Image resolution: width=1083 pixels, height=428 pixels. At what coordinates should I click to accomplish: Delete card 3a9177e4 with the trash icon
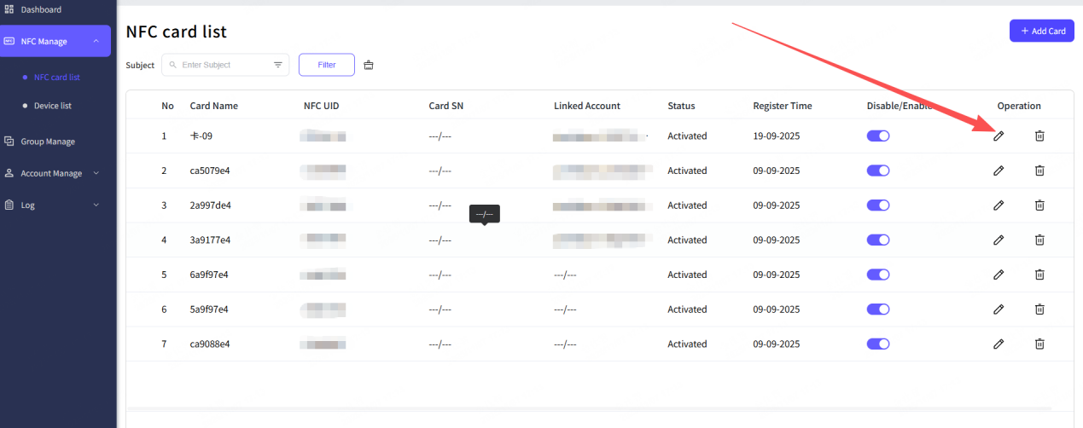point(1039,240)
